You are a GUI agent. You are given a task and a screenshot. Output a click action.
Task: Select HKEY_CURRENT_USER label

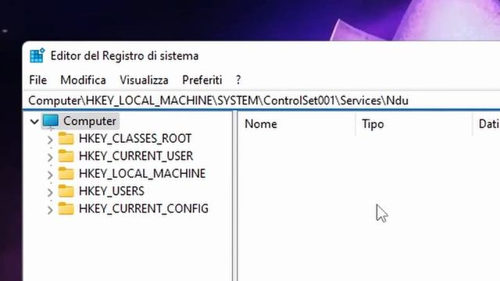pyautogui.click(x=136, y=156)
